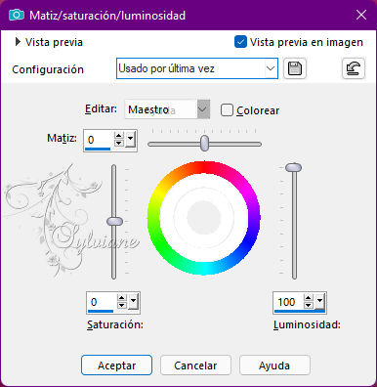Open the Luminosidad slider popup arrow
The image size is (377, 387).
coord(319,302)
